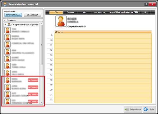The width and height of the screenshot is (158, 114).
Task: Select the 22 o'clock calendar slot
Action: pos(103,100)
